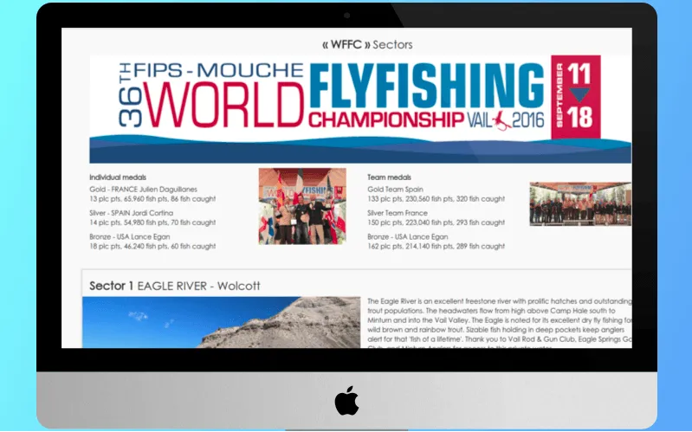Click the 162 plc pts, 214,140 fish pts stats

pos(437,246)
